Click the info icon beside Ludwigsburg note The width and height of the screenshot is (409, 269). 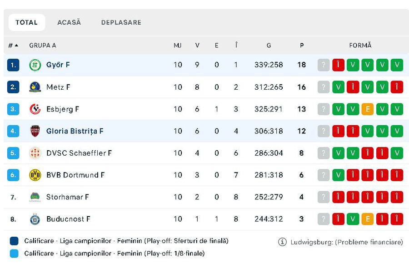tap(282, 242)
